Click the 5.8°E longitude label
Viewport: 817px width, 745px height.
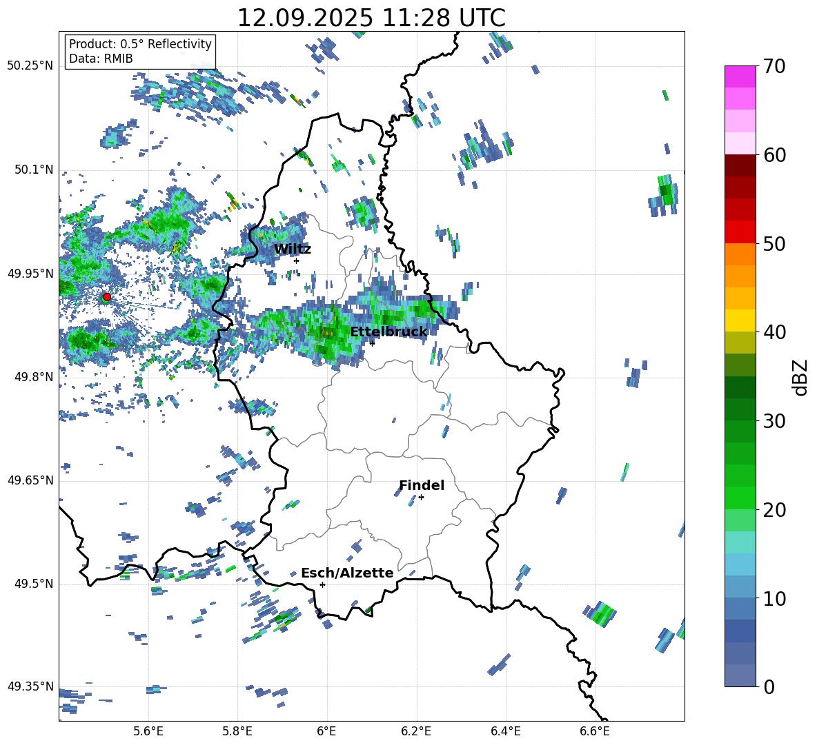click(x=237, y=731)
